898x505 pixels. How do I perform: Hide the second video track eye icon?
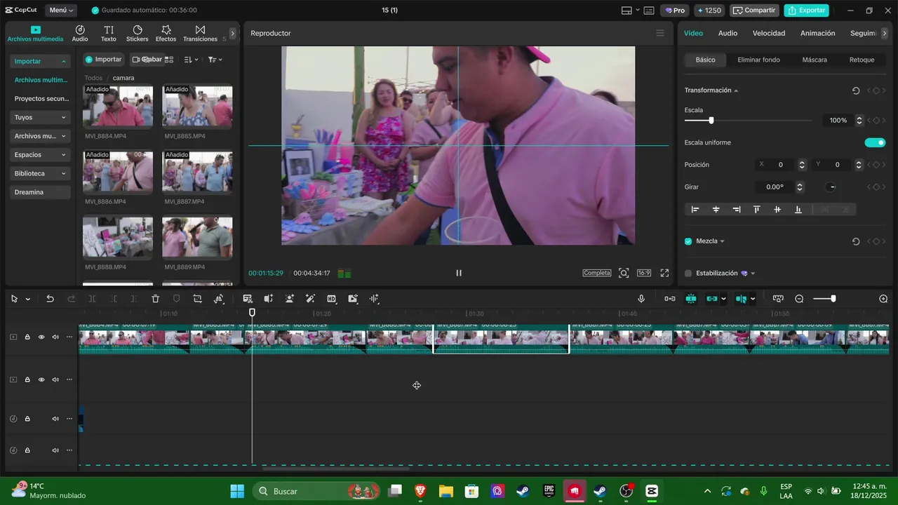[41, 379]
